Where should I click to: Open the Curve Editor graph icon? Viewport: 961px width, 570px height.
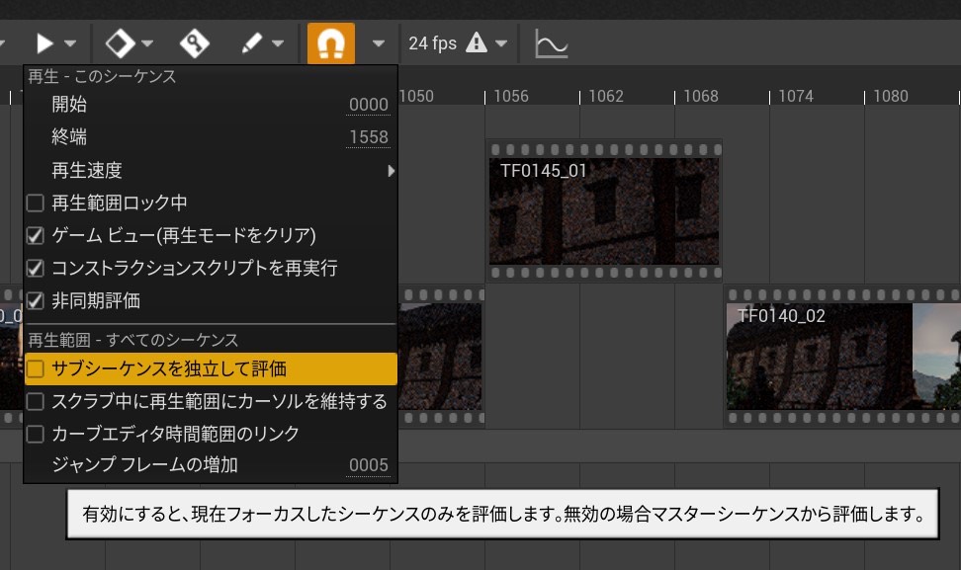[x=551, y=43]
